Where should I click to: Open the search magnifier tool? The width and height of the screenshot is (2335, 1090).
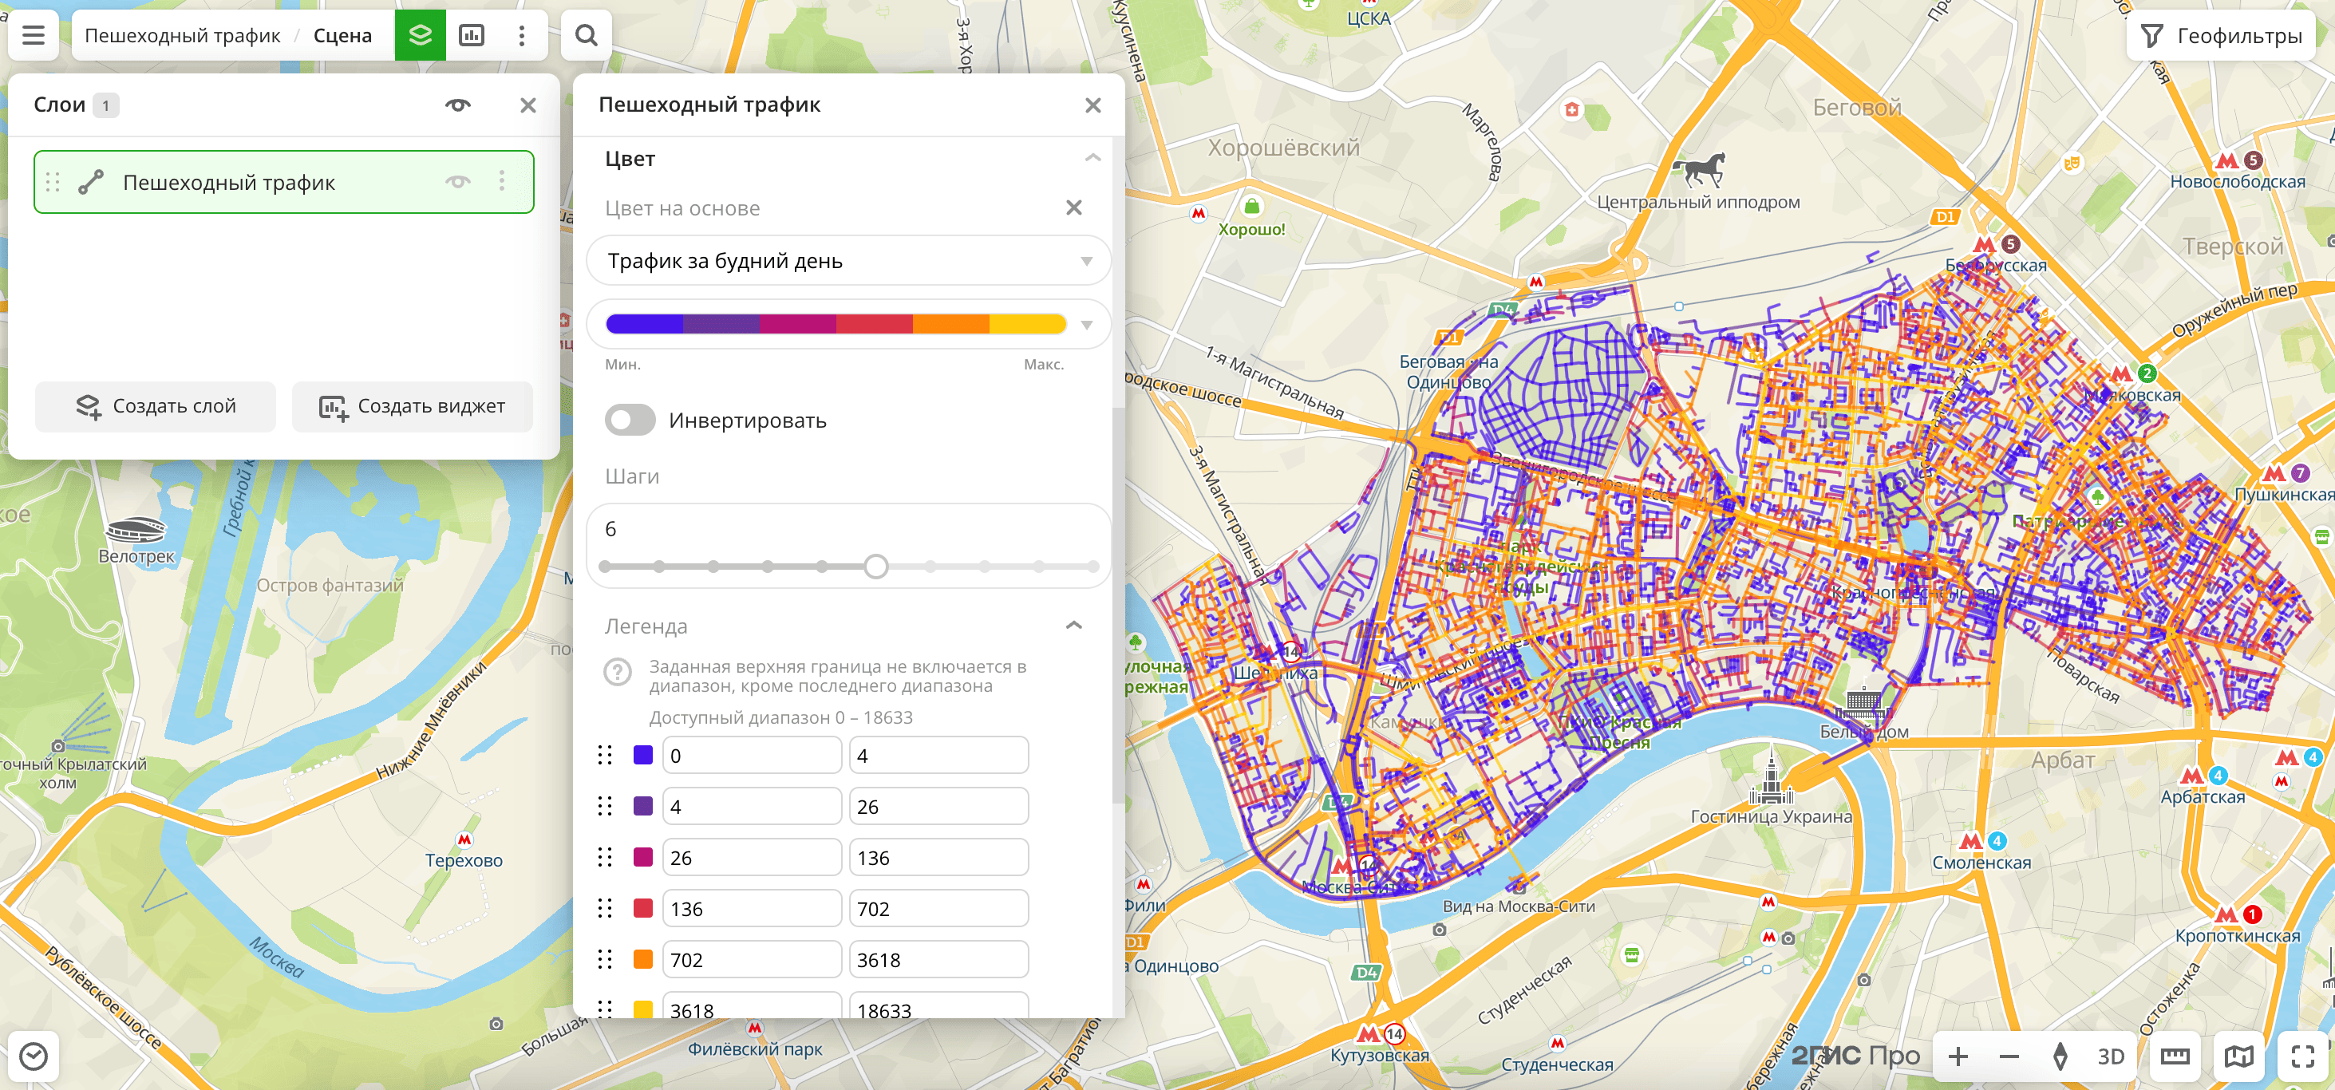coord(587,35)
